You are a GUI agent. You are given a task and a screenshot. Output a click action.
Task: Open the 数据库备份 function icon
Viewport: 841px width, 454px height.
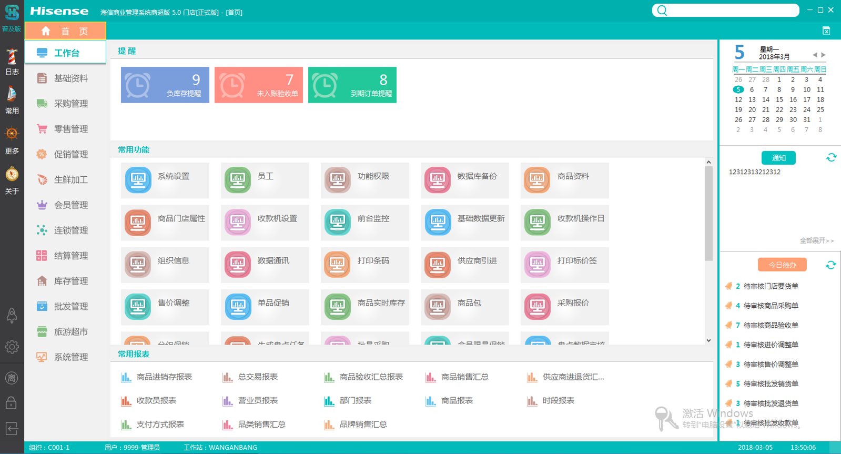click(x=438, y=180)
